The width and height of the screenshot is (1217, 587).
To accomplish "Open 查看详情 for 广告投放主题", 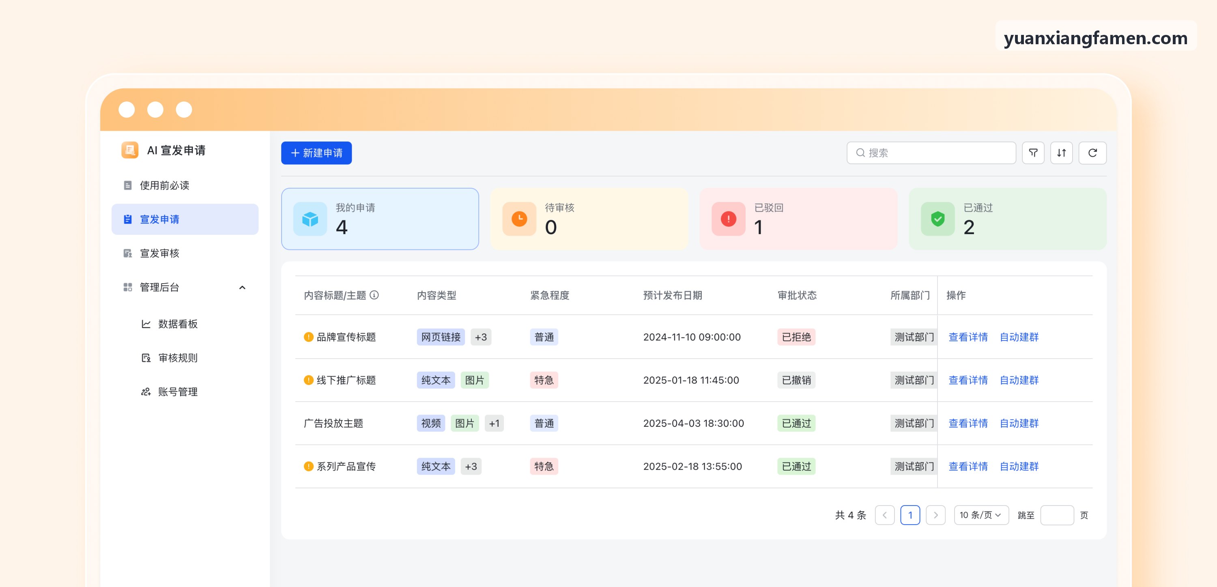I will (968, 423).
